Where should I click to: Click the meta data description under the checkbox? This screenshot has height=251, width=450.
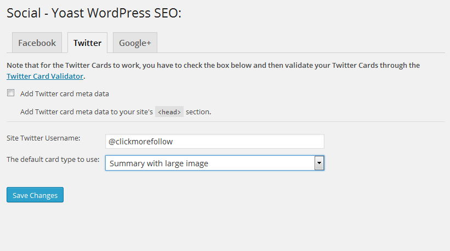[x=87, y=112]
